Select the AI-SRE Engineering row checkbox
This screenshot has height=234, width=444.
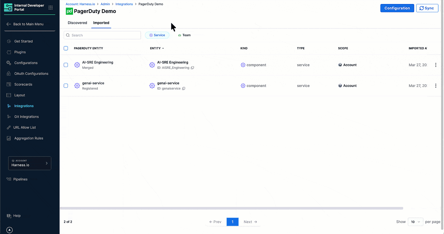point(66,65)
